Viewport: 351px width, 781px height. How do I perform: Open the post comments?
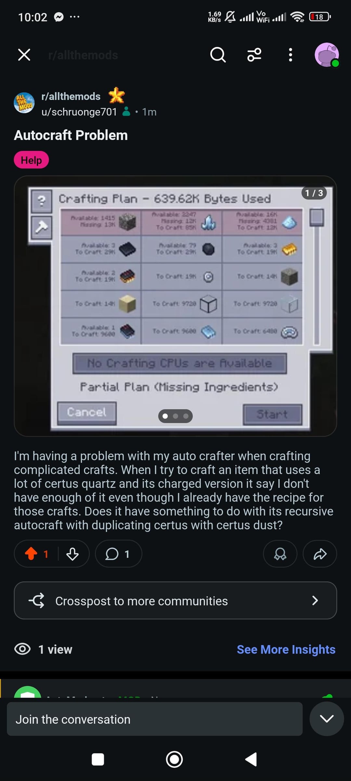118,554
